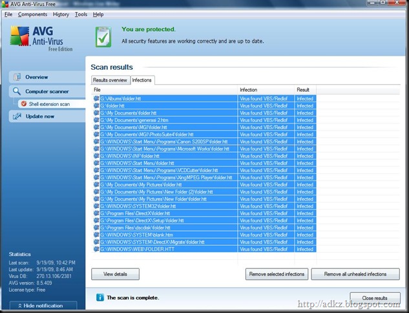Screen dimensions: 409x313
Task: Click infection icon for WINDOWS\WEB\FOLDER.HTT row
Action: pyautogui.click(x=96, y=250)
